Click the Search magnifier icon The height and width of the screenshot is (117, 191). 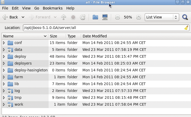point(185,17)
